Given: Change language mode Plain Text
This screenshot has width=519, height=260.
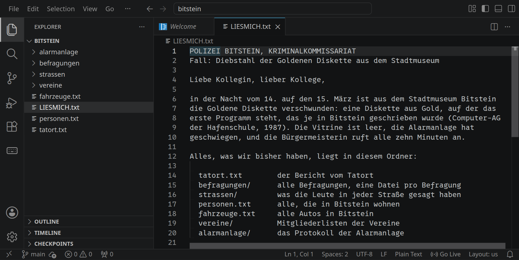Looking at the screenshot, I should pyautogui.click(x=408, y=254).
